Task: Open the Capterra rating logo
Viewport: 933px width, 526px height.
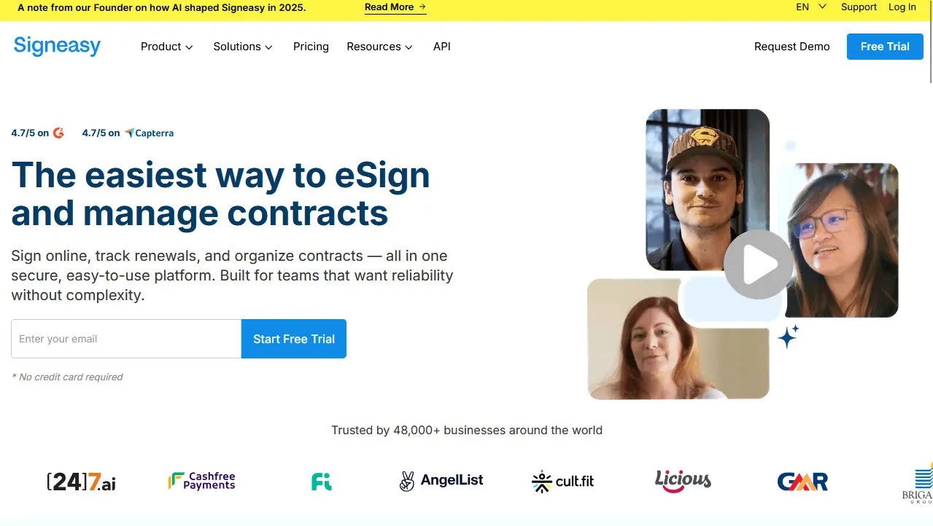Action: click(149, 133)
